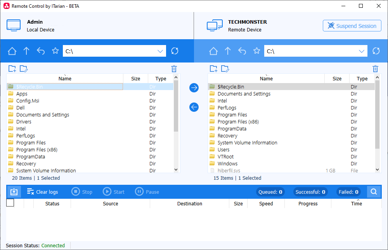This screenshot has width=388, height=250.
Task: Select local Config.Msi folder
Action: 90,101
